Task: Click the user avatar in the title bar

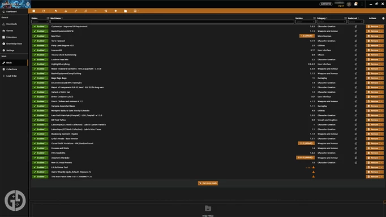Action: tap(349, 4)
